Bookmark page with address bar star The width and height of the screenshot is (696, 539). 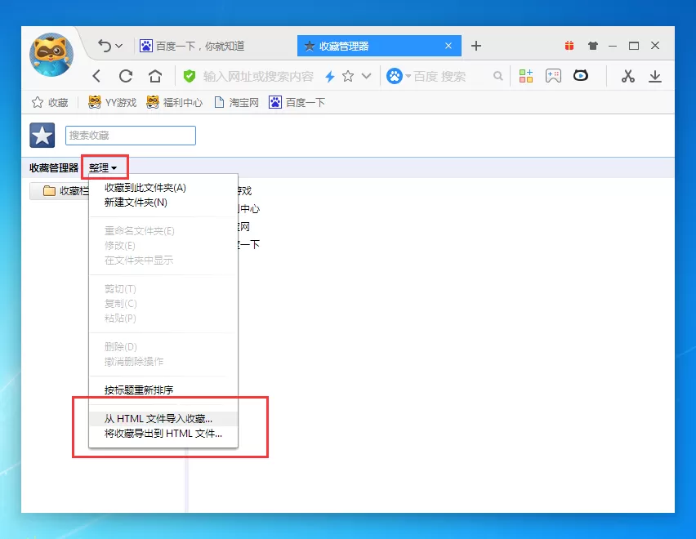pyautogui.click(x=348, y=76)
